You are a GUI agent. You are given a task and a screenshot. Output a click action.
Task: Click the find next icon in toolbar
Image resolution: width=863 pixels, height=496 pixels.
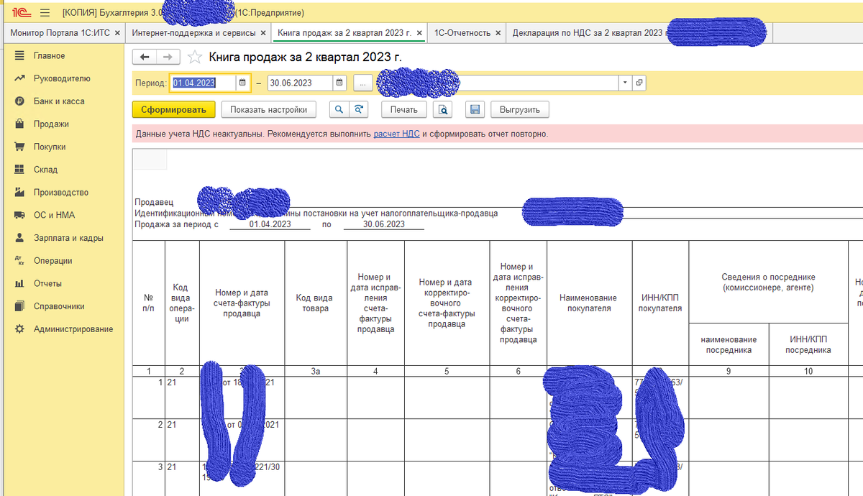pos(357,110)
